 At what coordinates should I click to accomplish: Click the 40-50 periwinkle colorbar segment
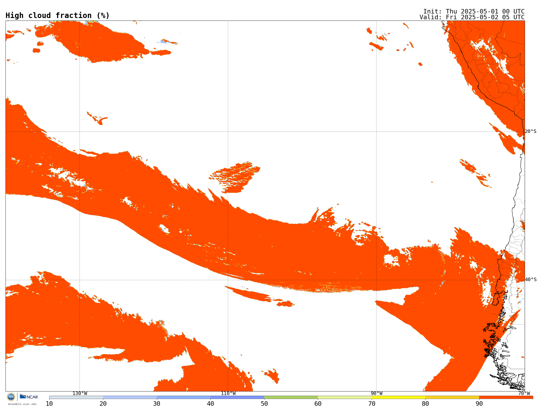pyautogui.click(x=237, y=397)
